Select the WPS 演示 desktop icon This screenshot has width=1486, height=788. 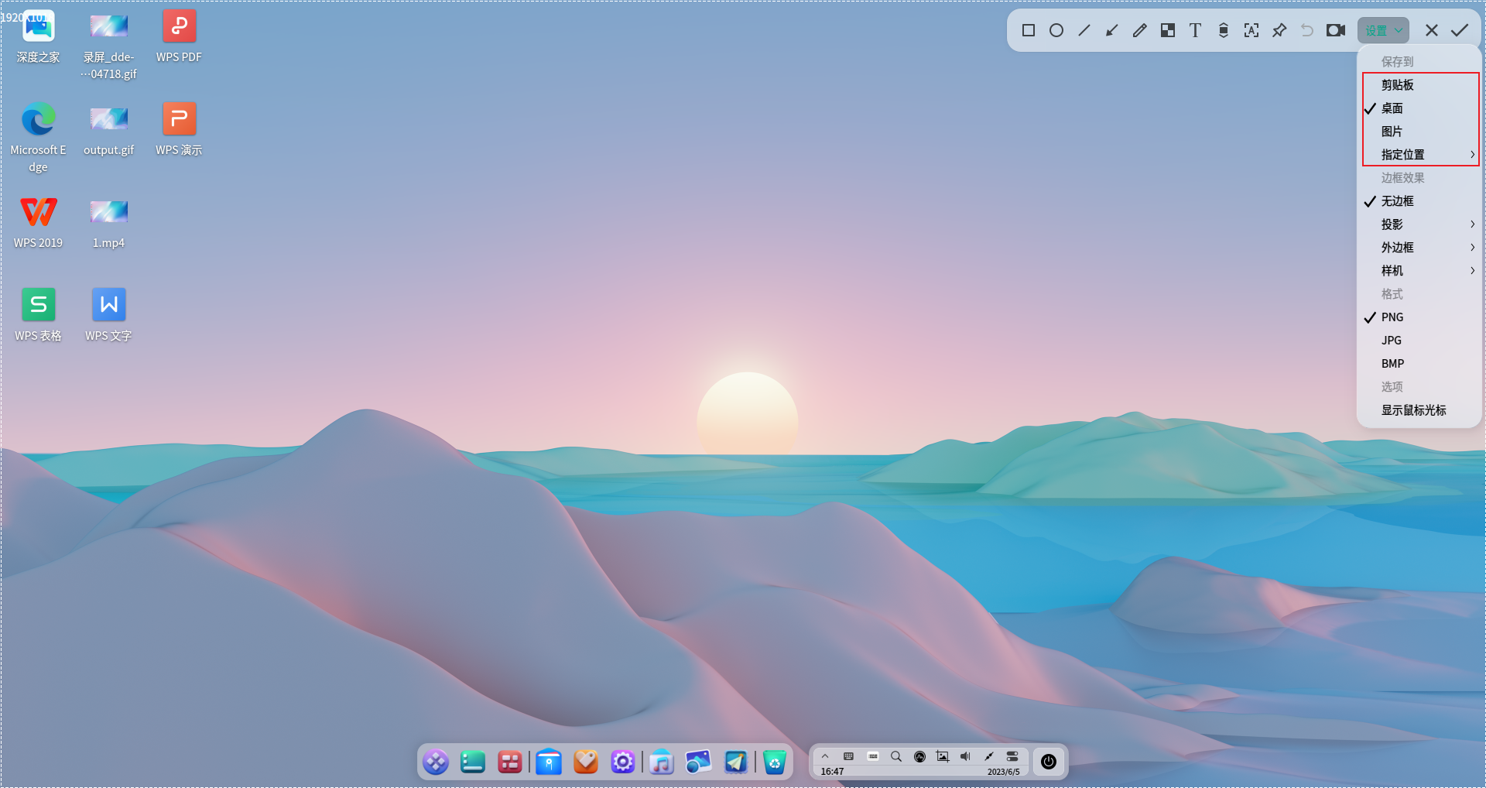coord(179,129)
